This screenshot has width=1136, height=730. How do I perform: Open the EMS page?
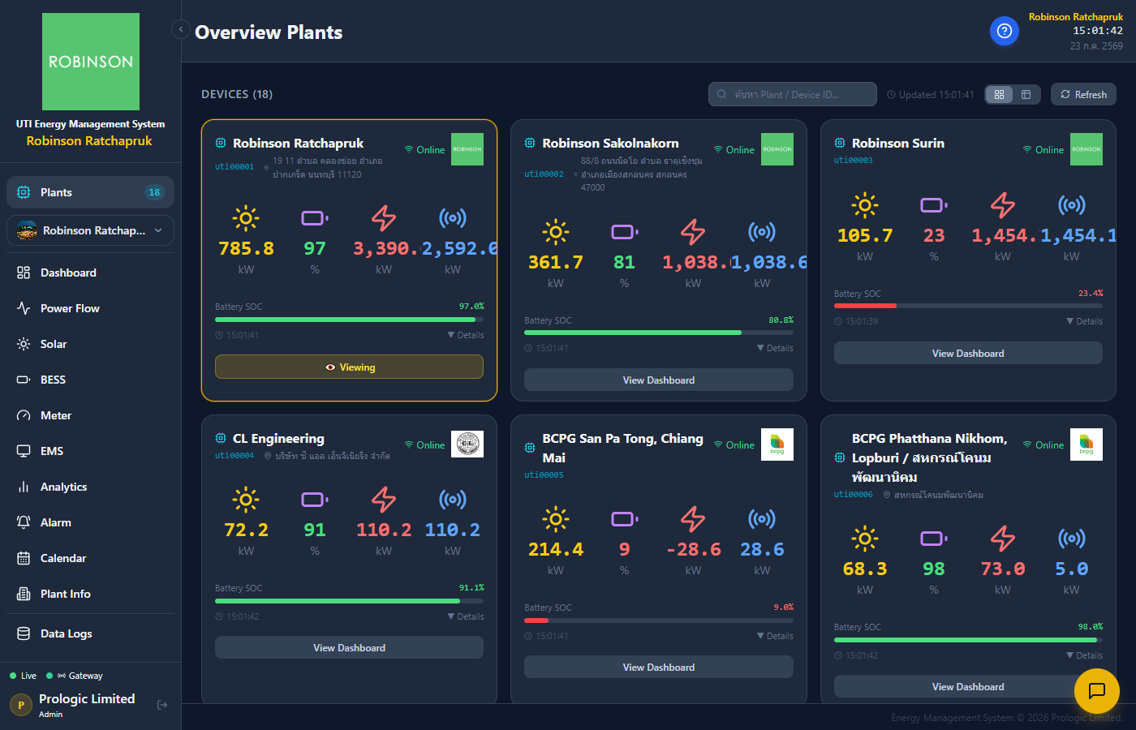[x=91, y=451]
